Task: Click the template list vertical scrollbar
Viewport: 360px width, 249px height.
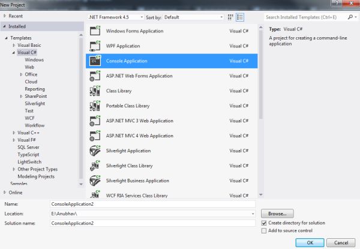Action: [260, 74]
